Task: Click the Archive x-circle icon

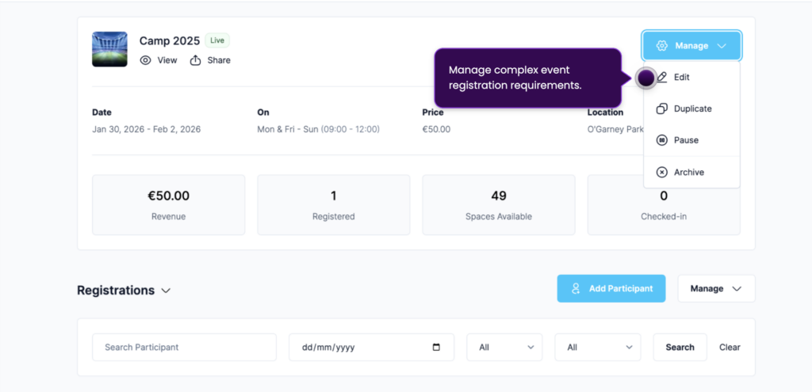Action: pos(662,172)
